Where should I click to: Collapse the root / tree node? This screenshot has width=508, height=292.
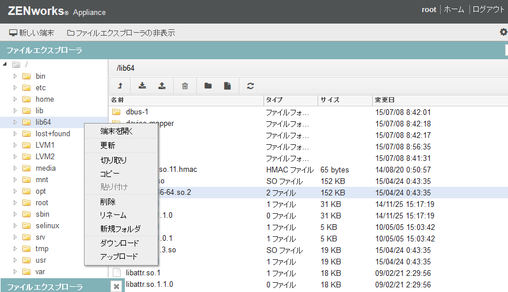(x=5, y=64)
